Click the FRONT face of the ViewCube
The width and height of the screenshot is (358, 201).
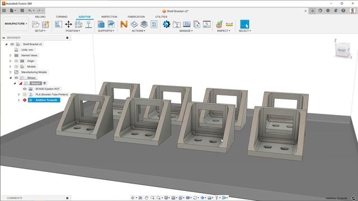click(342, 50)
